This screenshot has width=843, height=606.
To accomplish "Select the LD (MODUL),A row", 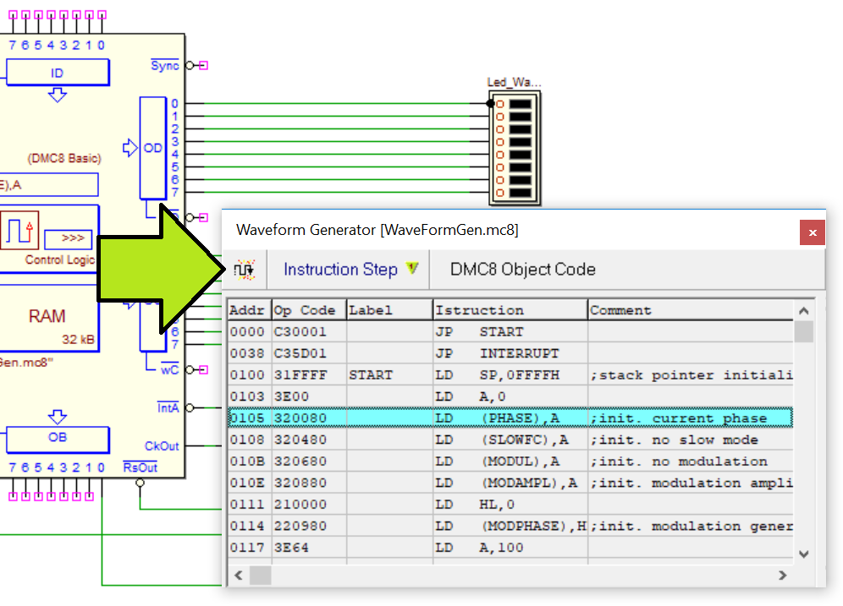I will point(510,461).
